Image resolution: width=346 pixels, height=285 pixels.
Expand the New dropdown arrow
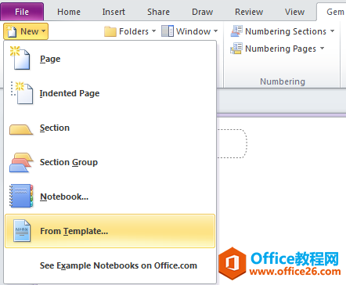point(43,31)
